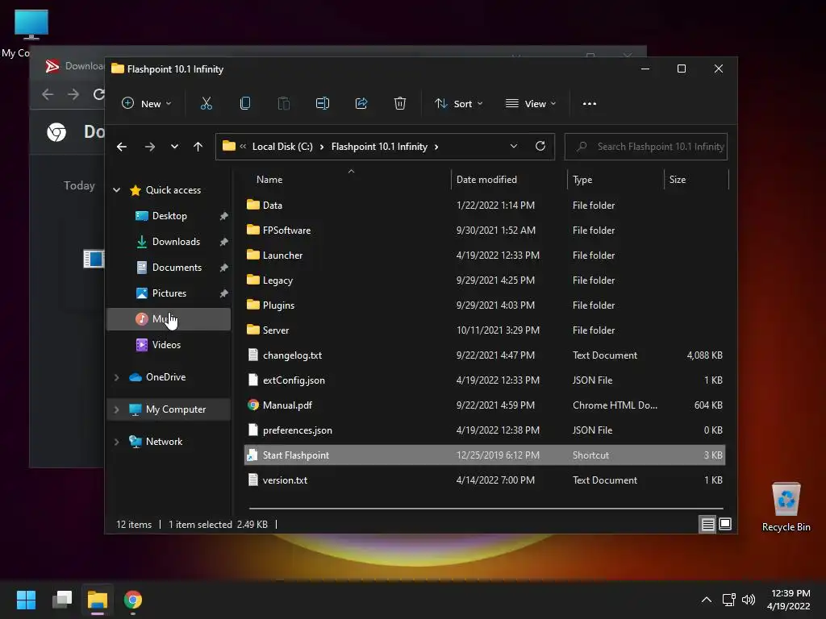Open the Windows Start button

click(26, 600)
